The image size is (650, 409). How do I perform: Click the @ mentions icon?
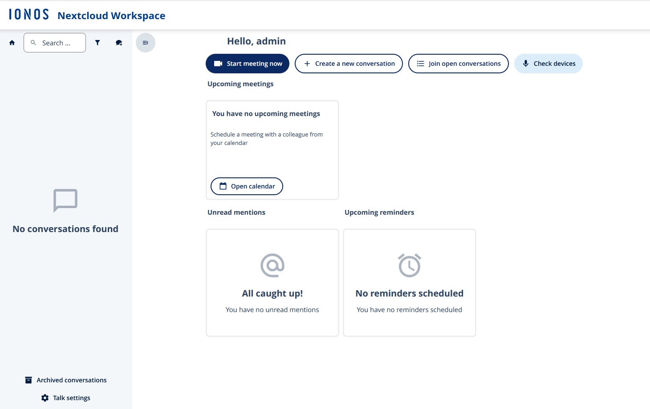pos(272,265)
